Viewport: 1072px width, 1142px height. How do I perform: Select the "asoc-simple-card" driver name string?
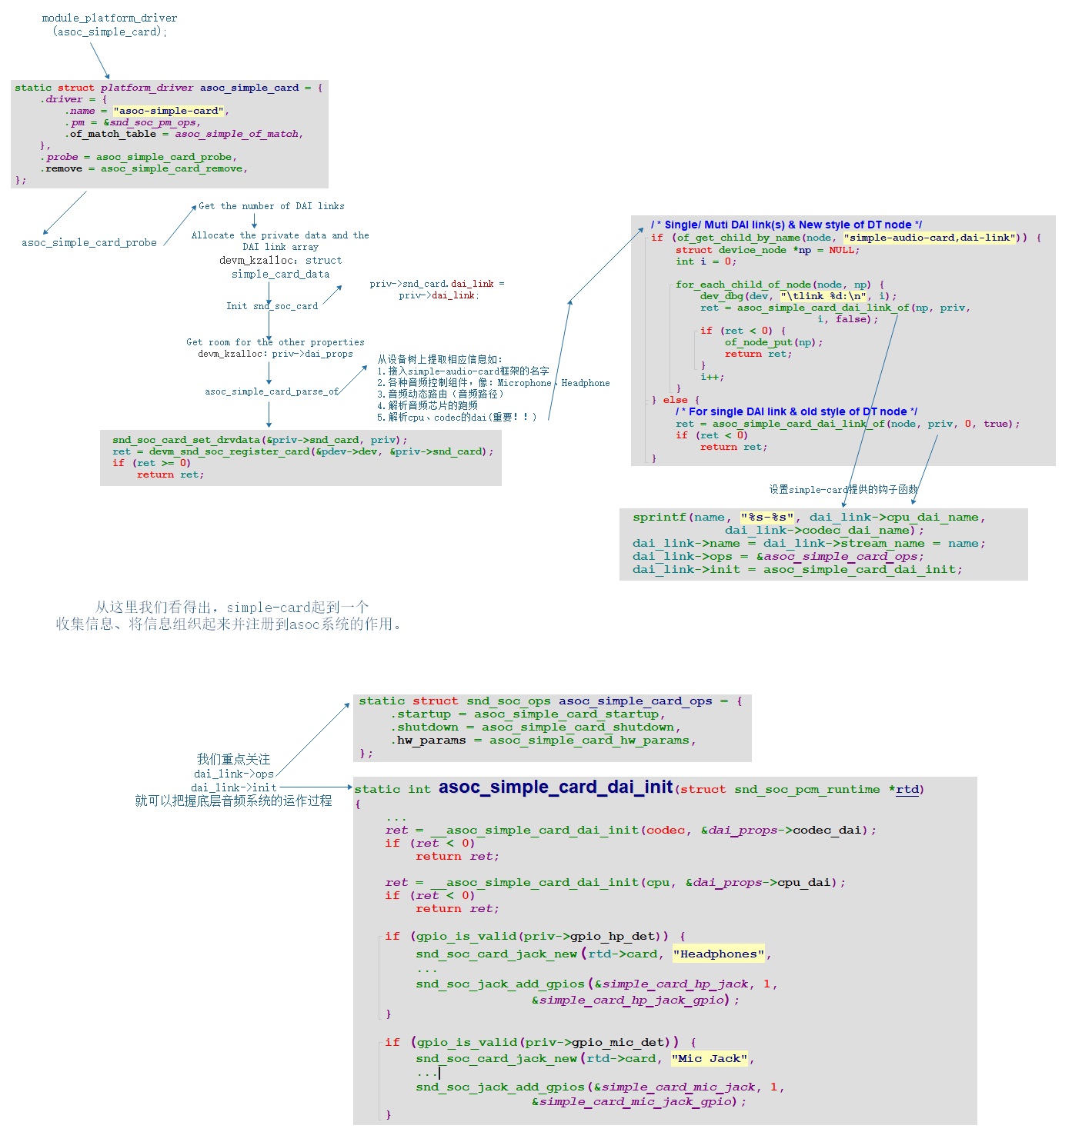171,110
